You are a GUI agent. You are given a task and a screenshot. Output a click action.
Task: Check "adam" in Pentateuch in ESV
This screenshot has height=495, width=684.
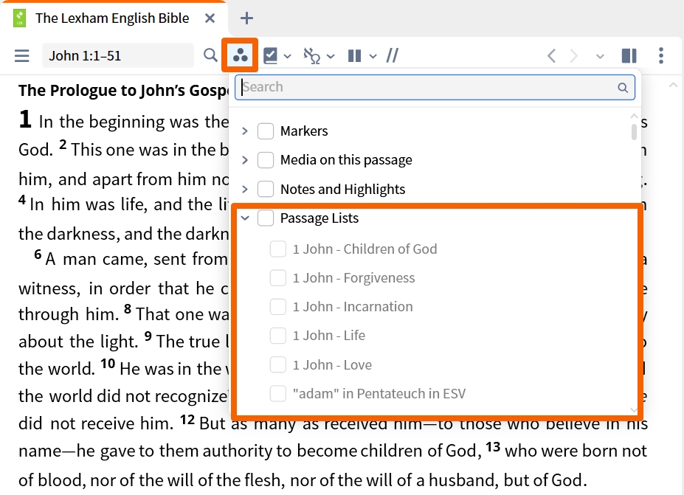coord(278,393)
